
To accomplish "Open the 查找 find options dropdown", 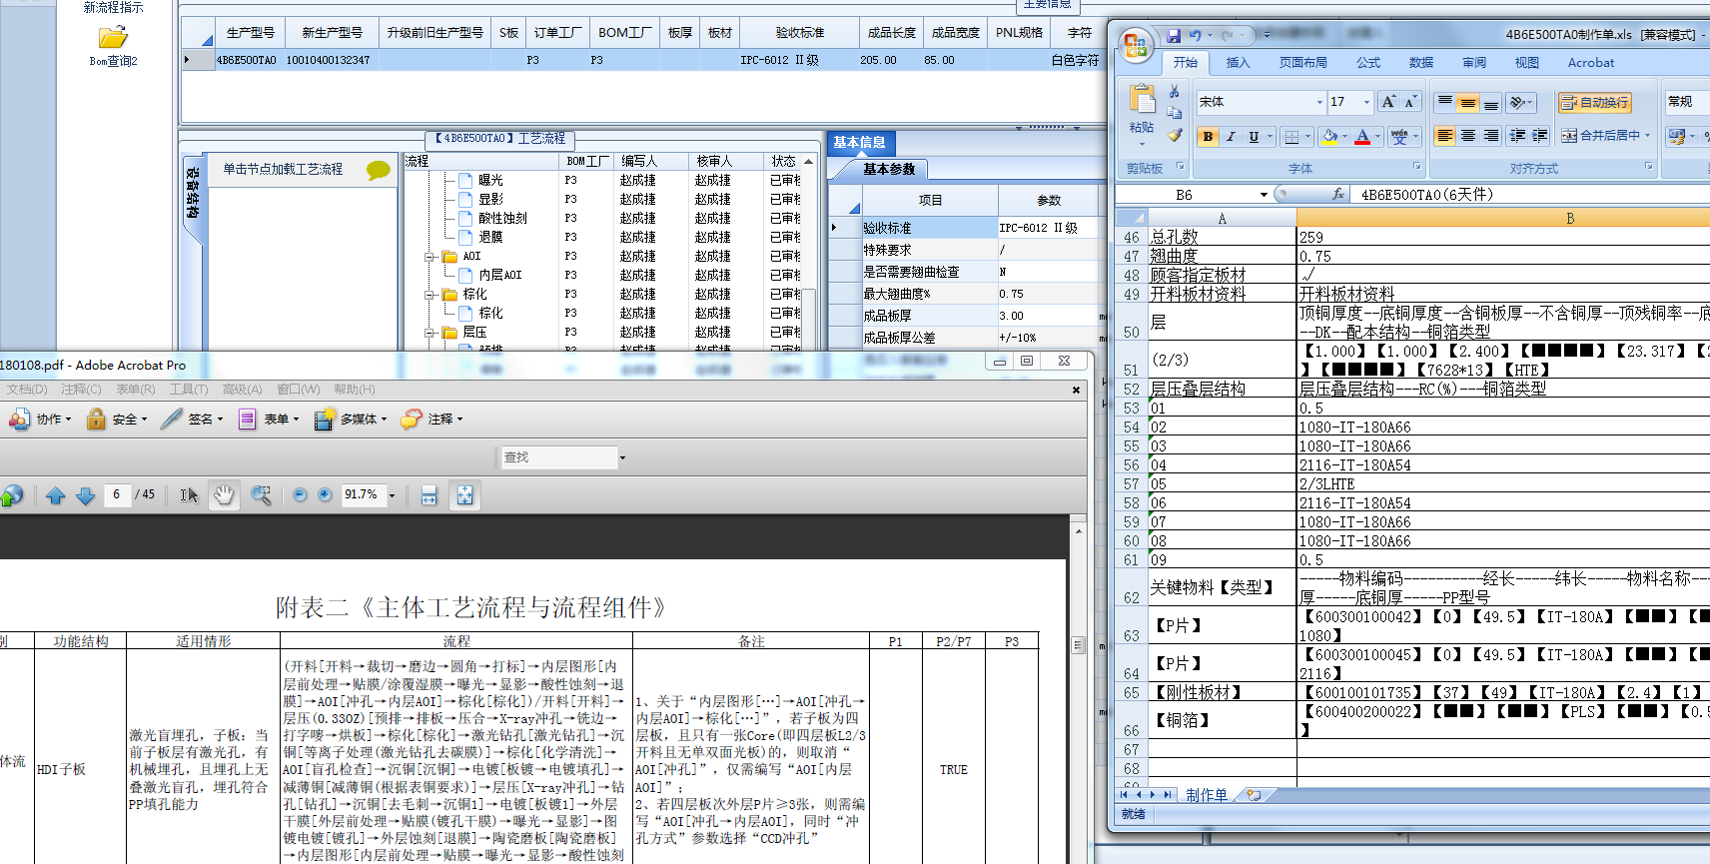I will [622, 457].
